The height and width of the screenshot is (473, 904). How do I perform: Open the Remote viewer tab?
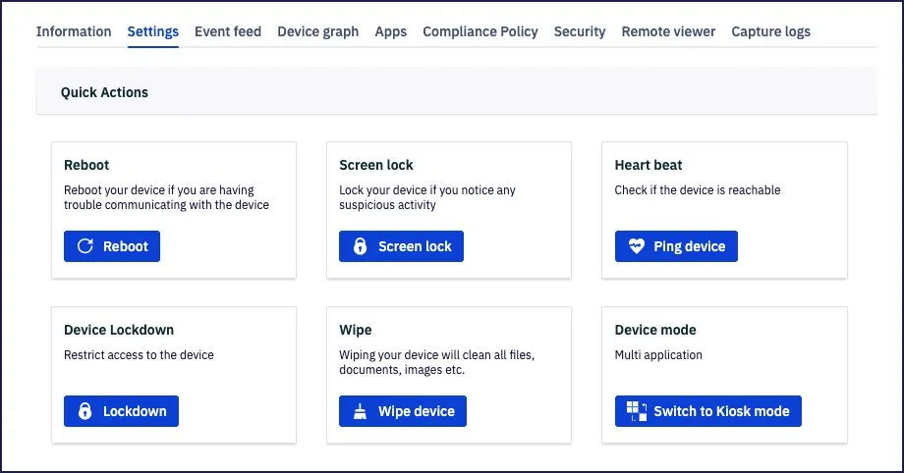668,31
